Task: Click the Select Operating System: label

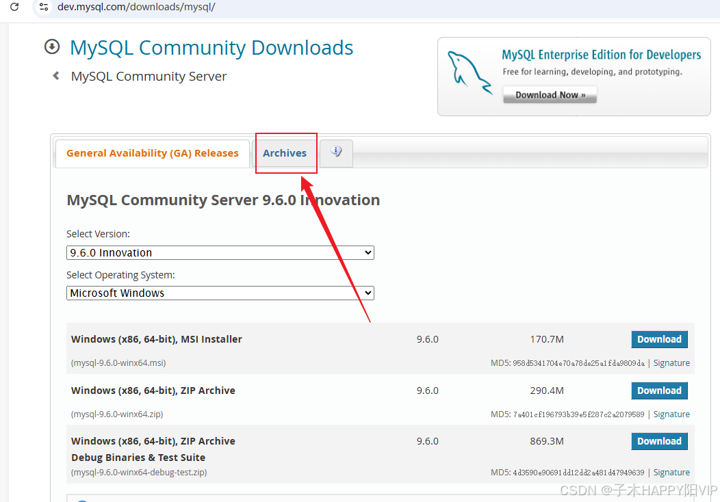Action: pyautogui.click(x=120, y=275)
